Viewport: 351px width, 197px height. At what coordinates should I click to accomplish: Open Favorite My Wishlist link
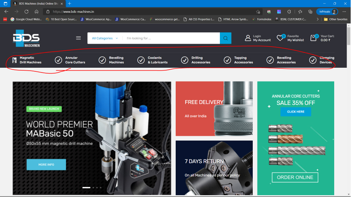(295, 38)
